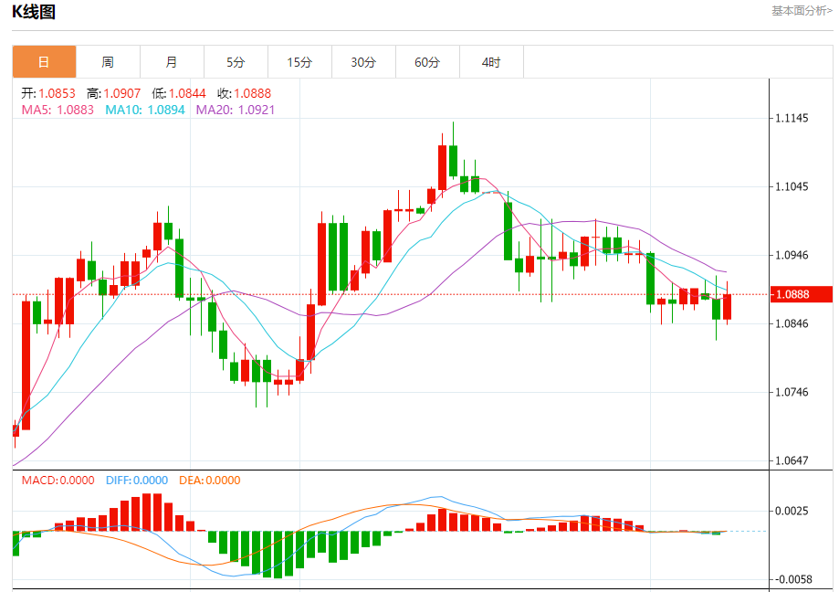
Task: Switch to the 周 weekly tab
Action: pyautogui.click(x=108, y=62)
